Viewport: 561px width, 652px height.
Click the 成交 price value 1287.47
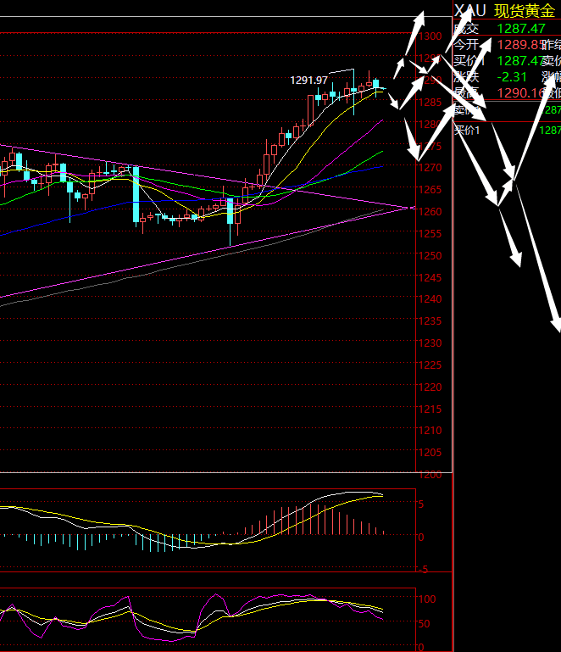click(x=521, y=29)
